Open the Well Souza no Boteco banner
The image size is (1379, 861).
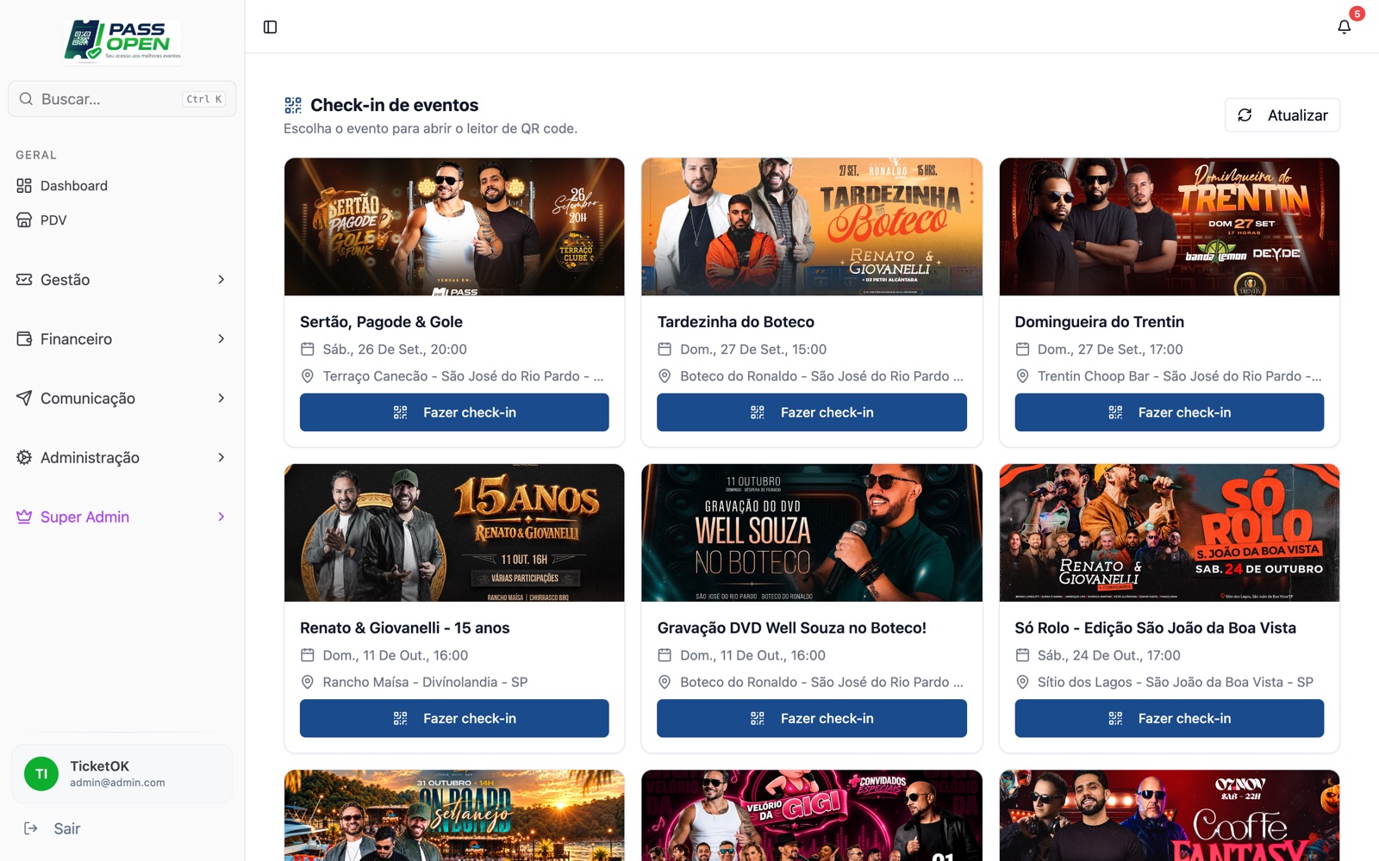tap(812, 533)
